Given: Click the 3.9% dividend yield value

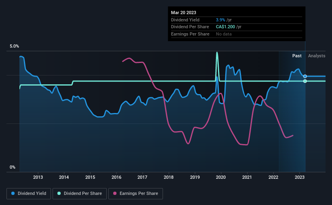Looking at the screenshot, I should 220,20.
